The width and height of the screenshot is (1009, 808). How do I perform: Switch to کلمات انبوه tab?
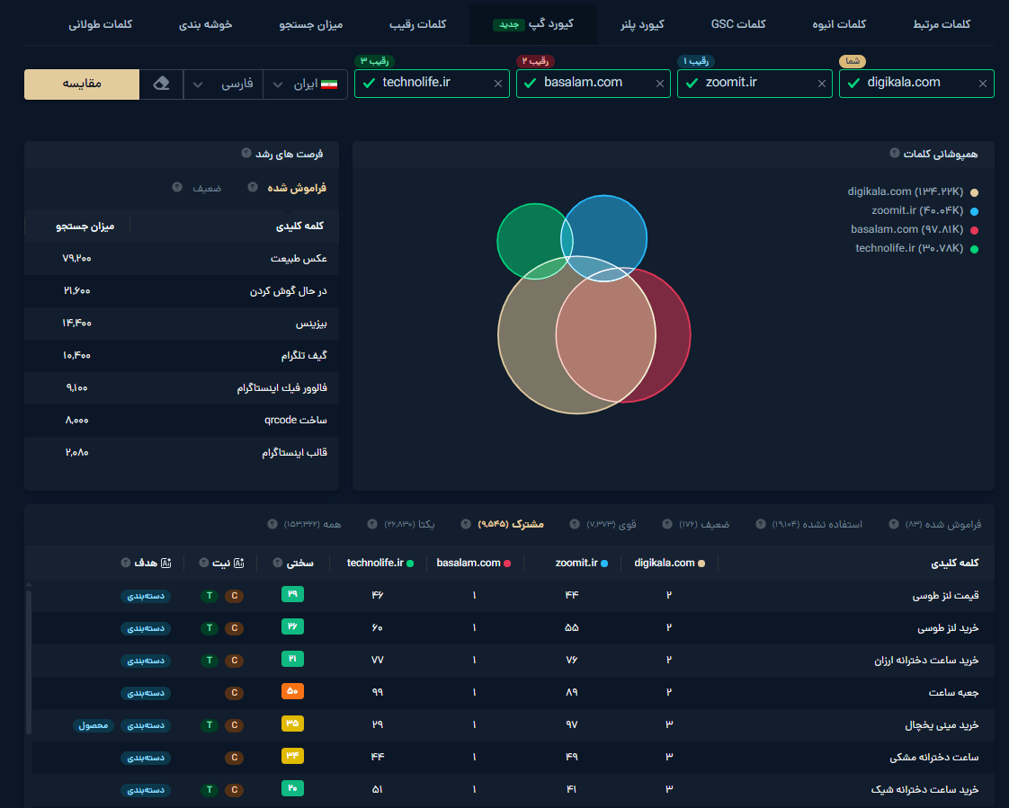pyautogui.click(x=839, y=23)
